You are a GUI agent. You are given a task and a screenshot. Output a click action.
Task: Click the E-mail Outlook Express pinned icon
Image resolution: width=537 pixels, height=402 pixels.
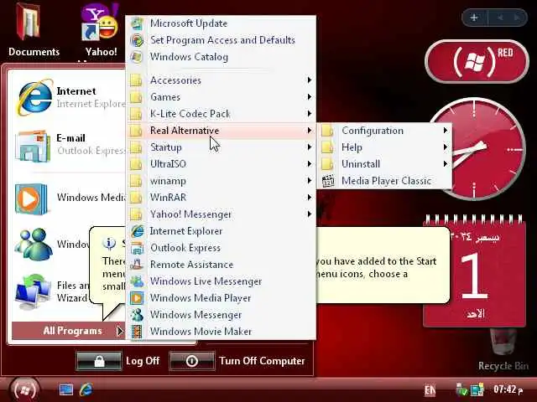(x=32, y=146)
